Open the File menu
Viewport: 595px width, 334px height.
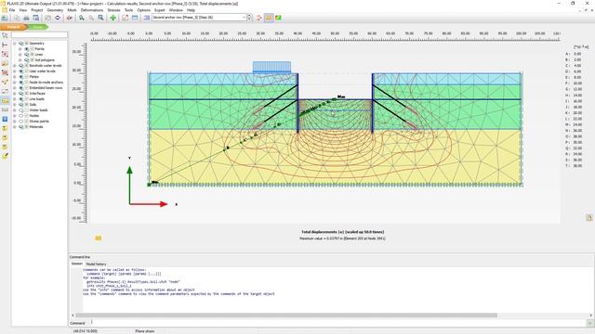click(12, 10)
